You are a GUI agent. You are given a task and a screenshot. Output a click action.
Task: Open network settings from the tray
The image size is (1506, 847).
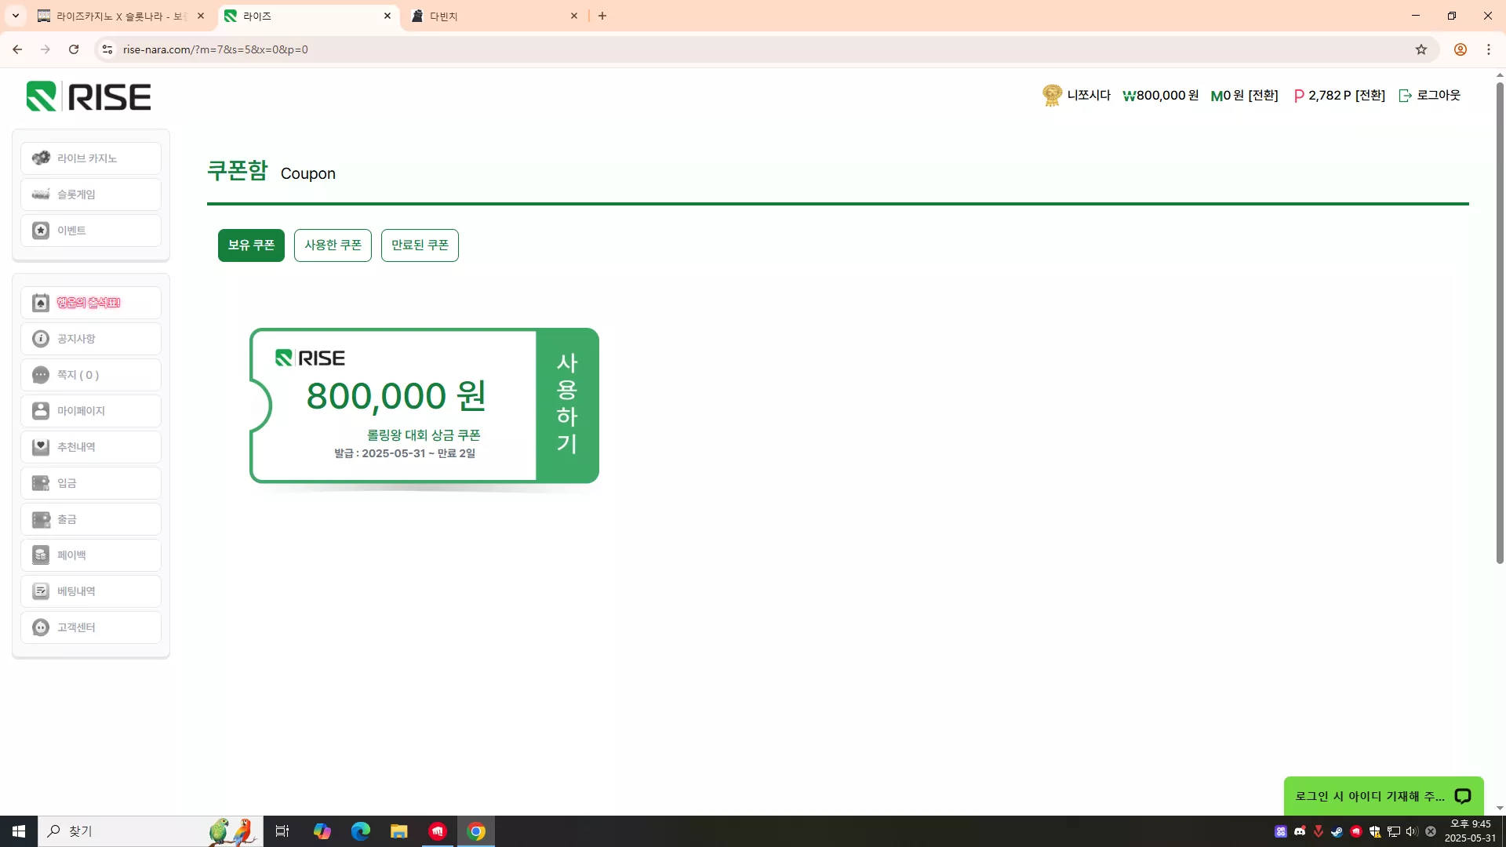tap(1394, 831)
